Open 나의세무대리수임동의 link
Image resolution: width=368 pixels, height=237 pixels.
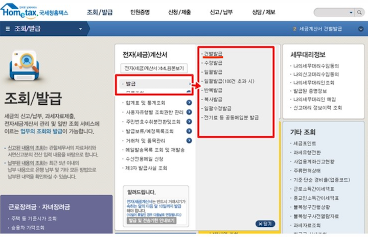pos(316,66)
